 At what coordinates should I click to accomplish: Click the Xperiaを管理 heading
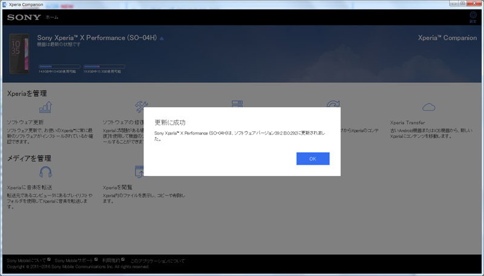pyautogui.click(x=27, y=94)
